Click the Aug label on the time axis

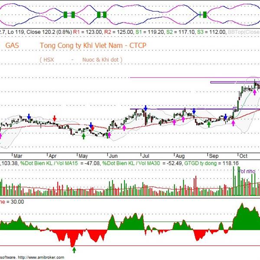pyautogui.click(x=180, y=156)
